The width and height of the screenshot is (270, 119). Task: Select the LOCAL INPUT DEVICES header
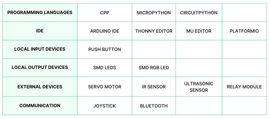point(40,49)
